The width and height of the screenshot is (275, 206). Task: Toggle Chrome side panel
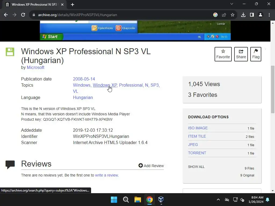(x=252, y=15)
